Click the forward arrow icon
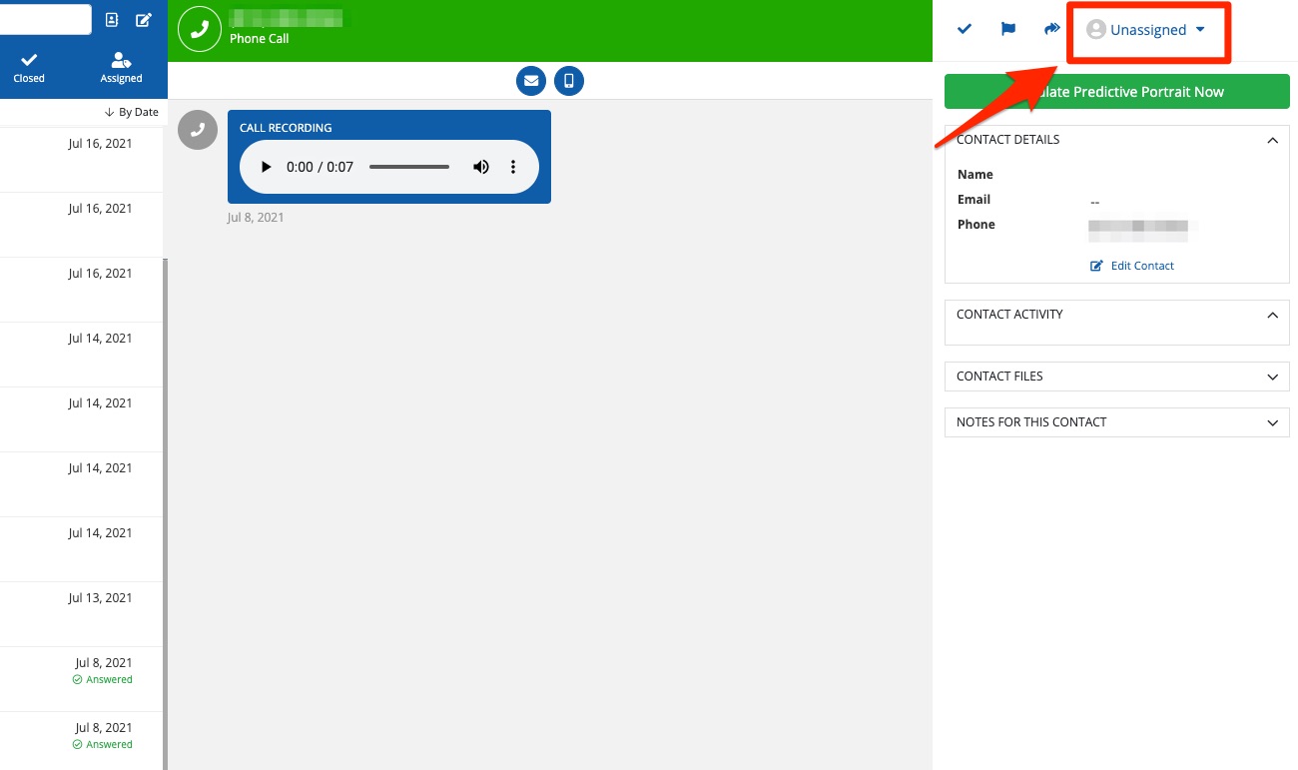The width and height of the screenshot is (1298, 770). 1051,30
